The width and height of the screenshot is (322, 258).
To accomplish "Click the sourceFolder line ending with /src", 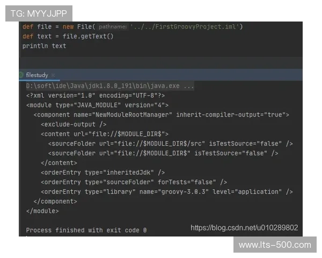I will click(x=170, y=144).
